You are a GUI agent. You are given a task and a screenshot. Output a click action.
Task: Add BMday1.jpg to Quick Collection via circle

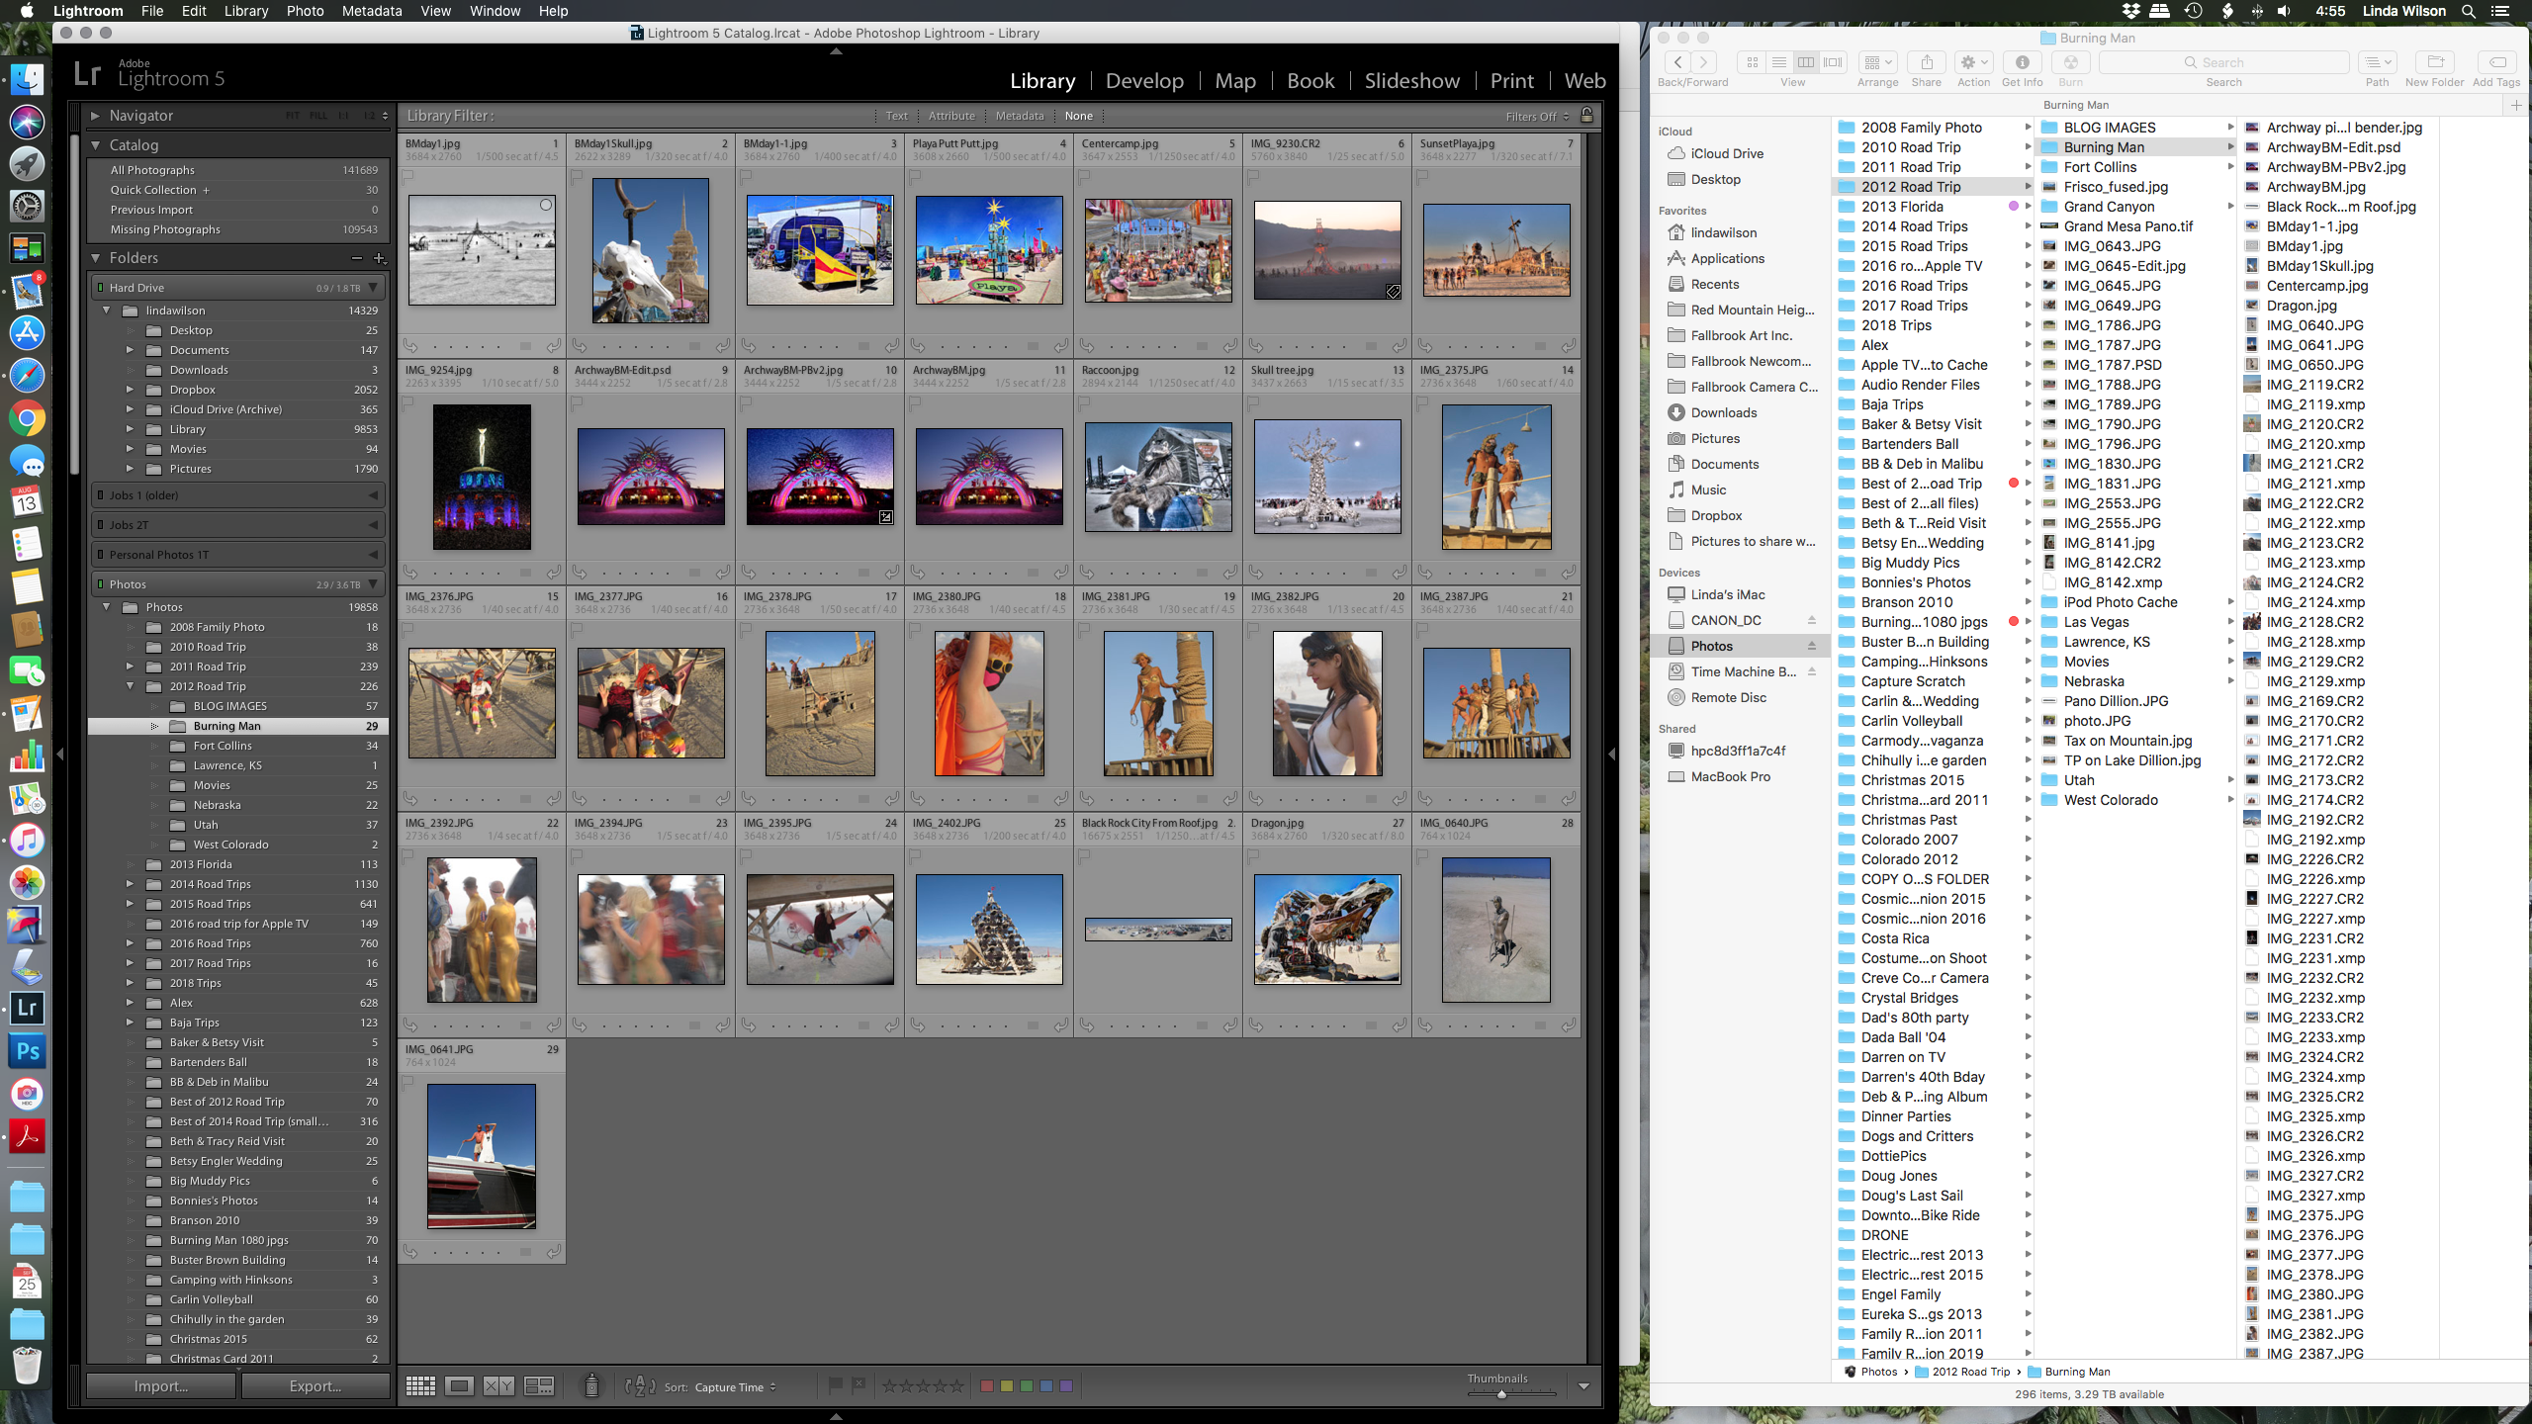pos(545,205)
